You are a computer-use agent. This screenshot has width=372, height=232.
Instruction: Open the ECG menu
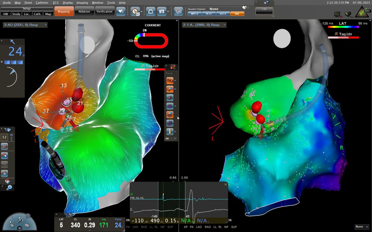[56, 2]
